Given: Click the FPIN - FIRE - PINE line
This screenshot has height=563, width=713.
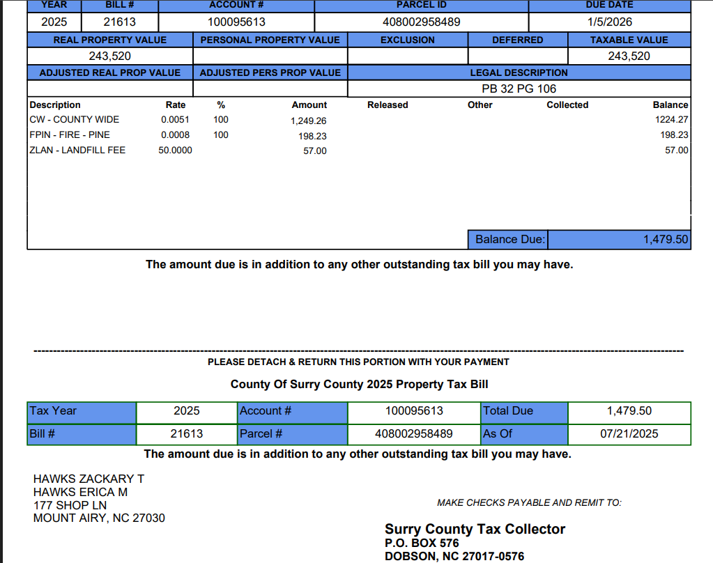Looking at the screenshot, I should point(70,134).
